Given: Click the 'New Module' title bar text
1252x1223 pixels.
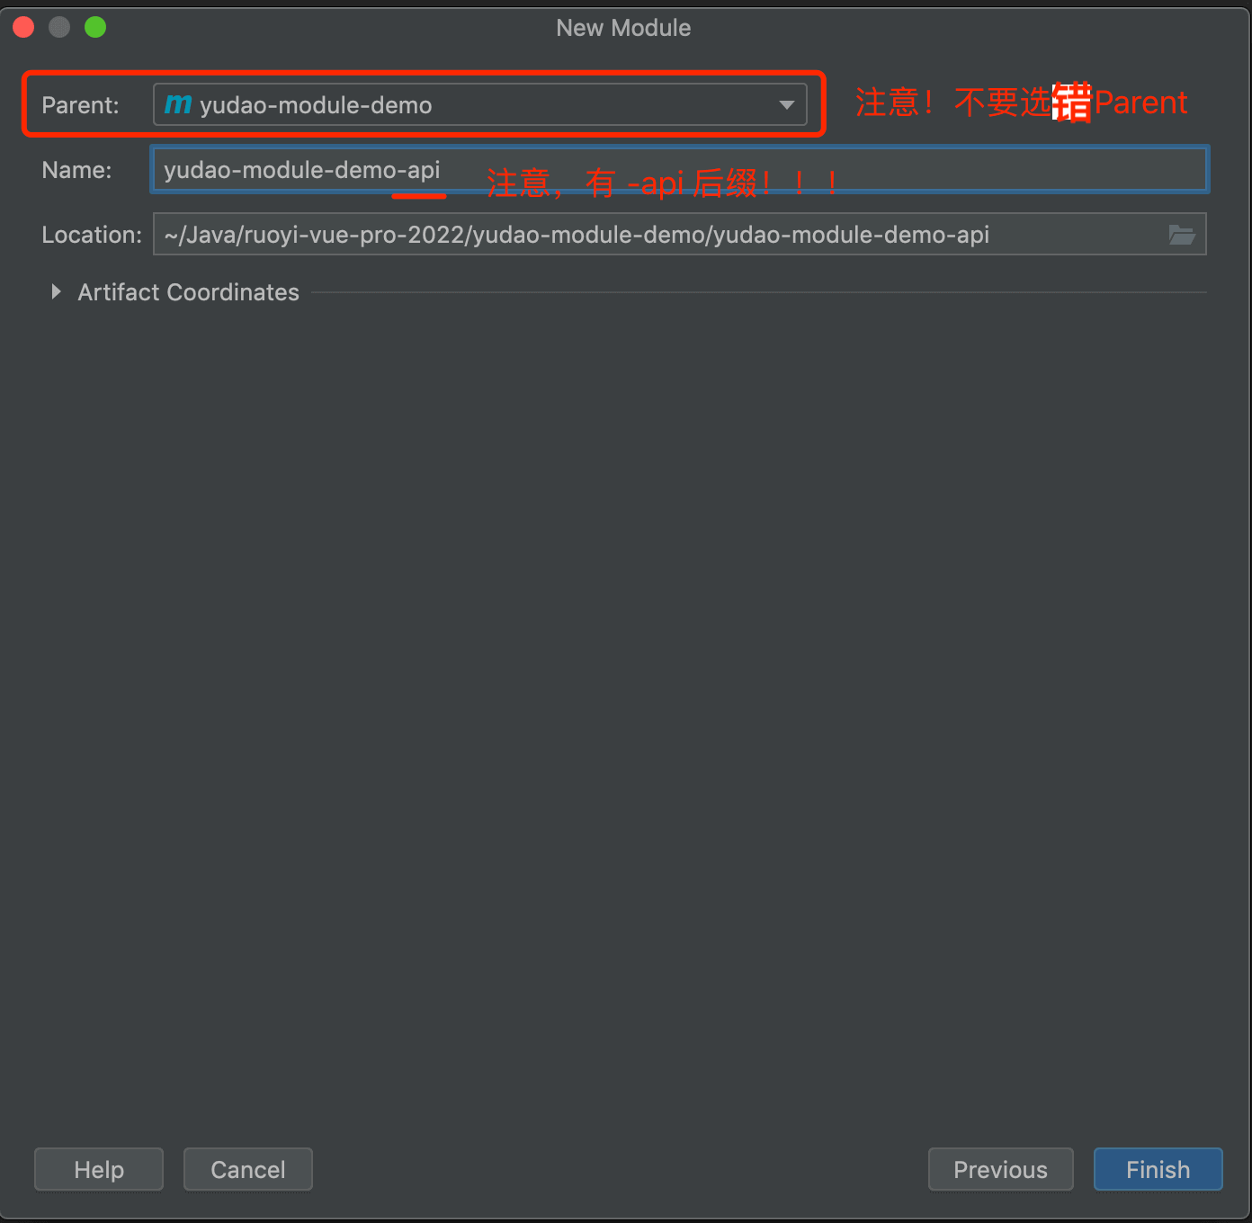Looking at the screenshot, I should [x=623, y=28].
